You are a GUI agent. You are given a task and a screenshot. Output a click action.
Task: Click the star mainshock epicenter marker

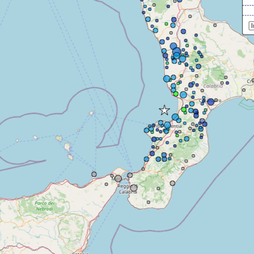(x=165, y=110)
